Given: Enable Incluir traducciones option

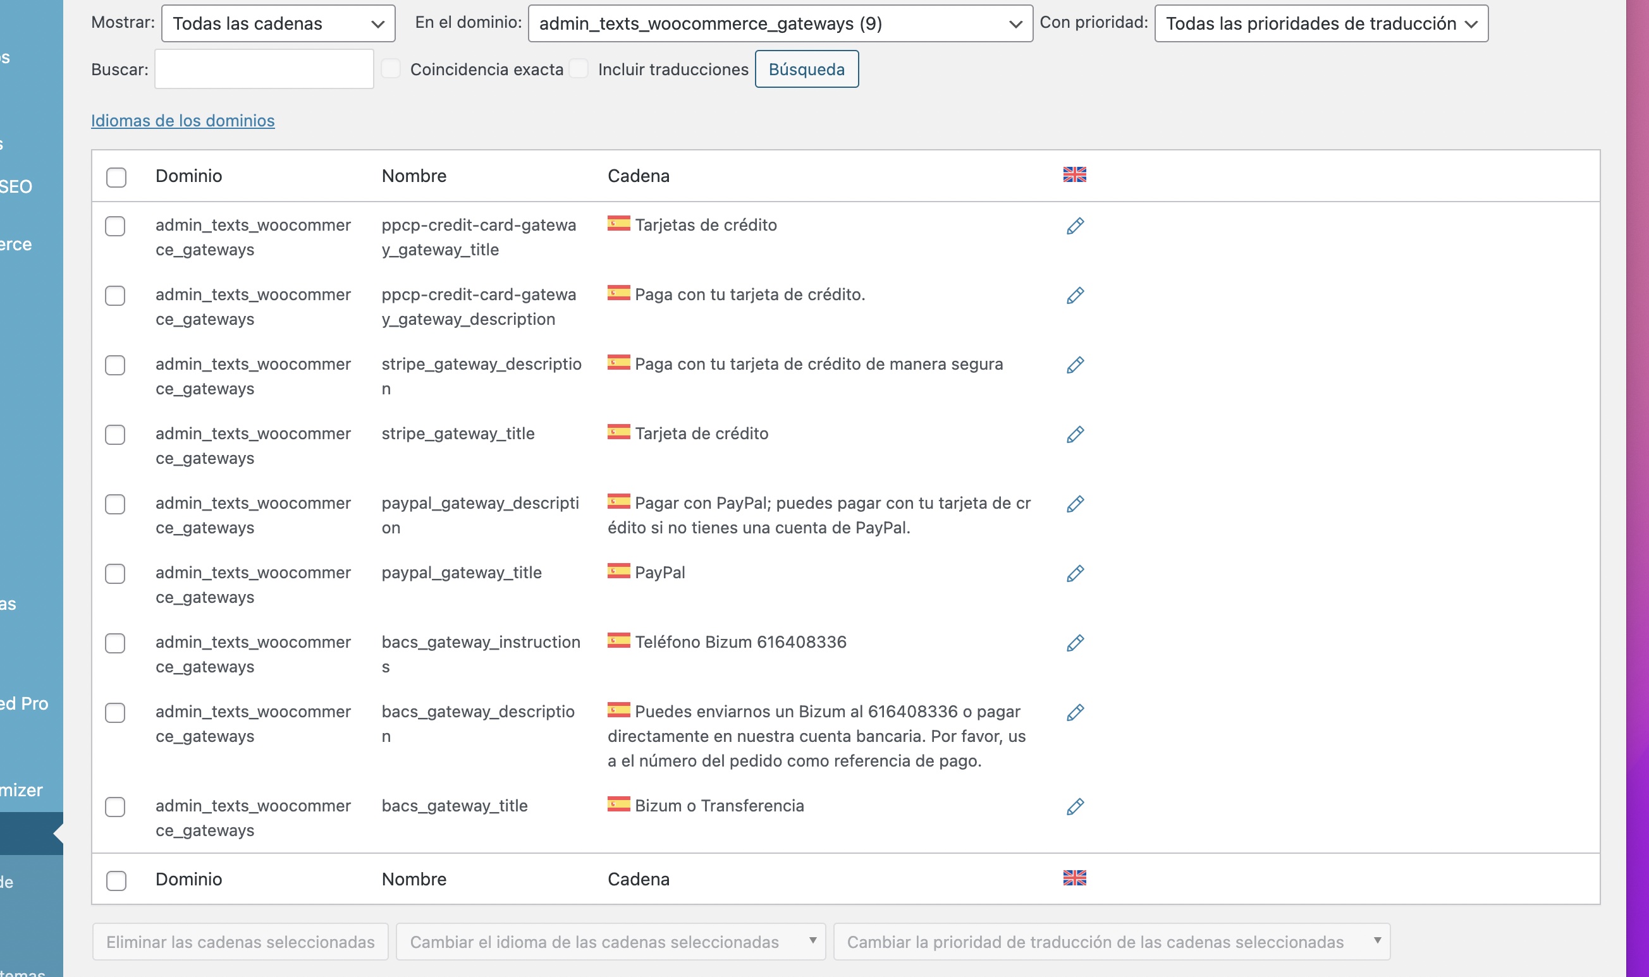Looking at the screenshot, I should point(578,68).
